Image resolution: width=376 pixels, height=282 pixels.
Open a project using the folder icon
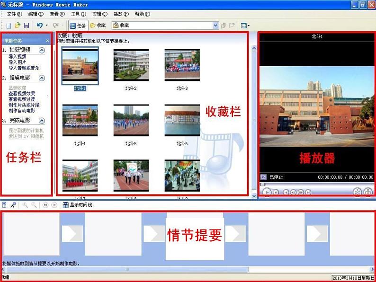coord(18,26)
